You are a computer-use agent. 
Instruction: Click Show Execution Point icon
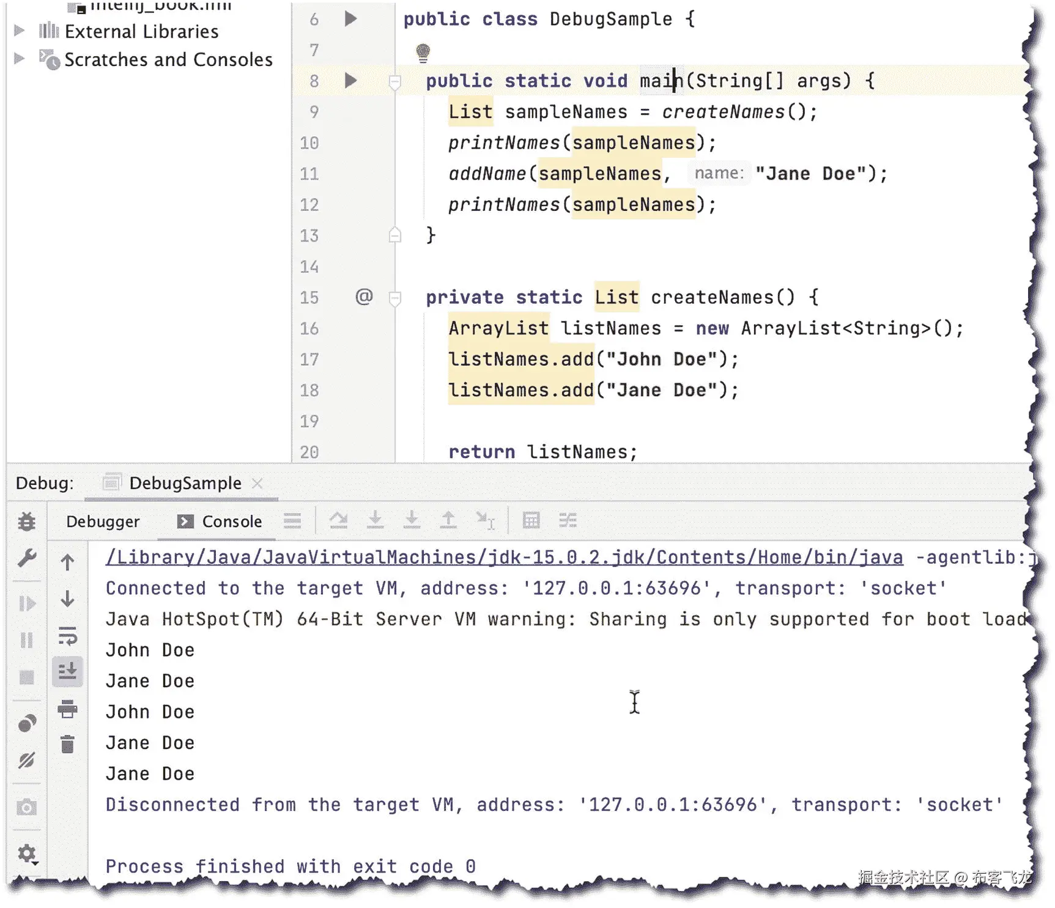(x=292, y=520)
